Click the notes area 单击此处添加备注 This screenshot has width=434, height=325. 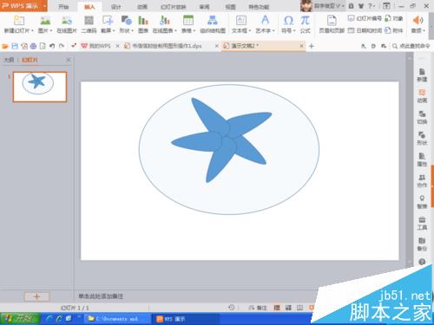pyautogui.click(x=101, y=296)
